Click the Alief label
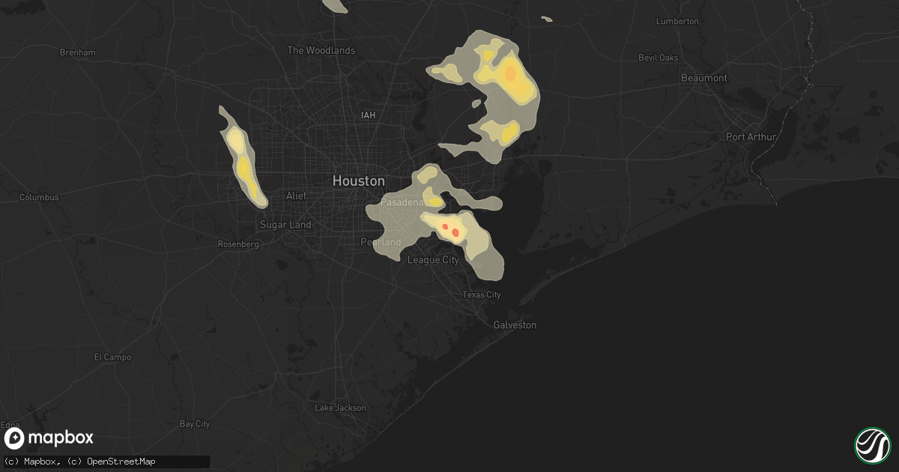Screen dimensions: 899x472 point(296,196)
